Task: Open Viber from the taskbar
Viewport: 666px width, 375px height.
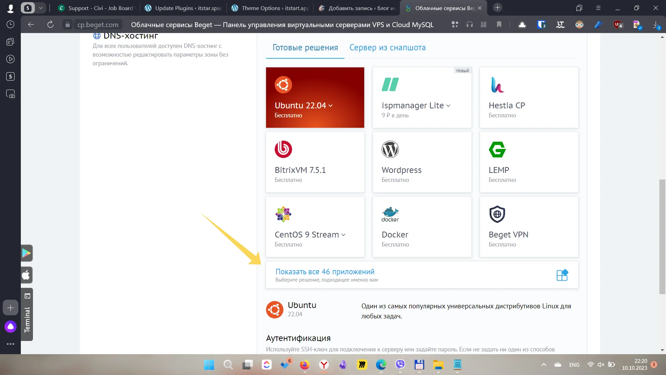Action: point(400,365)
